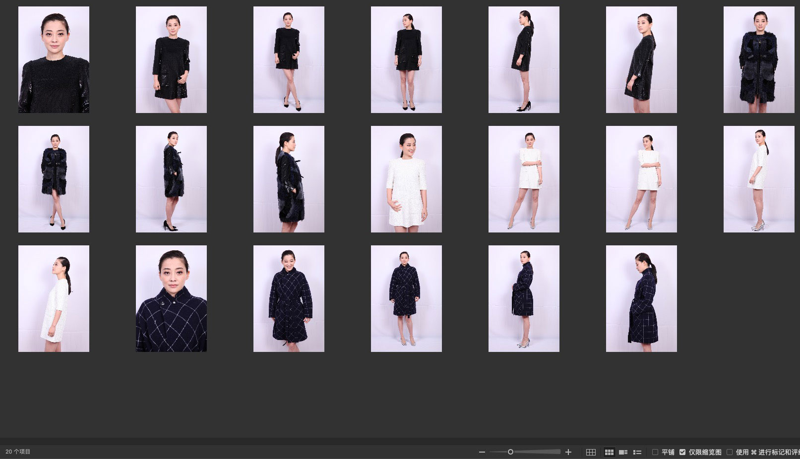The height and width of the screenshot is (459, 800).
Task: Click the plus icon to enlarge thumbnails
Action: click(568, 452)
